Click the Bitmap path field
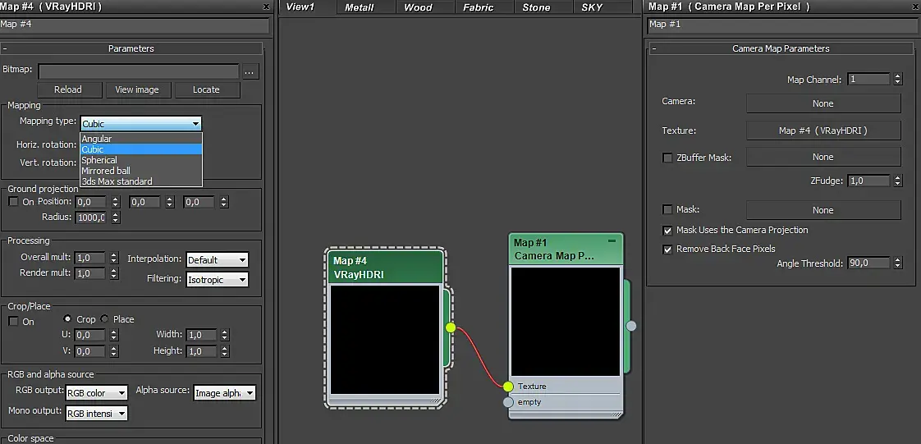The width and height of the screenshot is (921, 444). (x=139, y=71)
